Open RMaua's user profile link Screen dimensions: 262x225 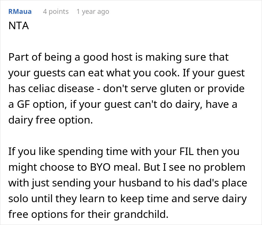coord(20,12)
